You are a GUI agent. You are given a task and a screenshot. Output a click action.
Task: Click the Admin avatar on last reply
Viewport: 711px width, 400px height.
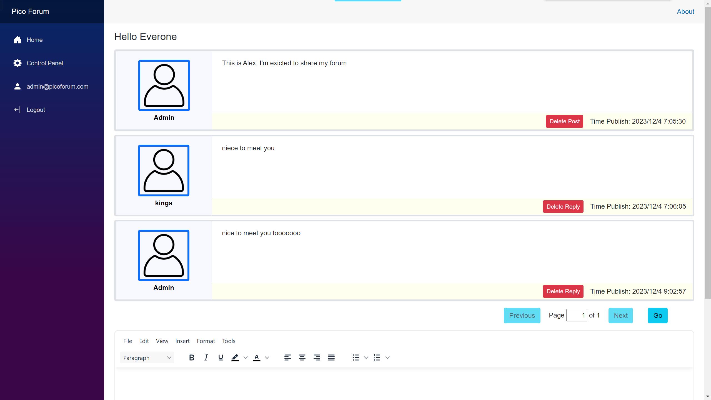click(x=164, y=255)
